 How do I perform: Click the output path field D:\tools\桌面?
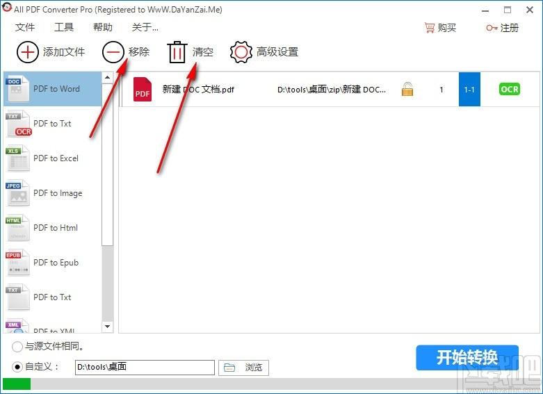(145, 368)
